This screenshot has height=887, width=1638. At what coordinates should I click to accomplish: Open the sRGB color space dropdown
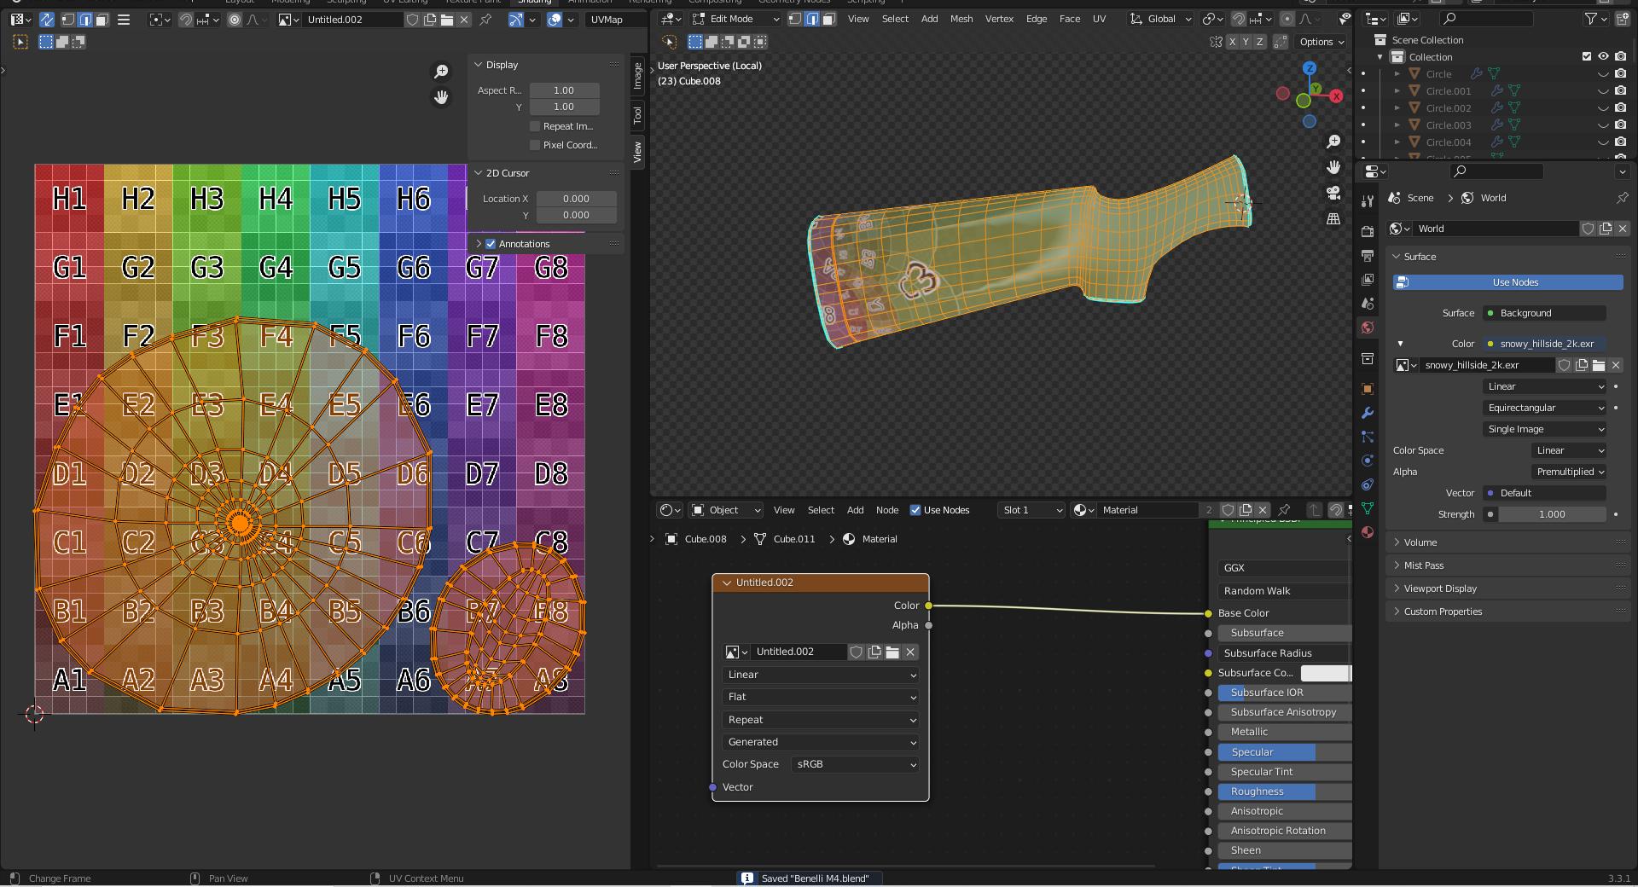point(855,764)
